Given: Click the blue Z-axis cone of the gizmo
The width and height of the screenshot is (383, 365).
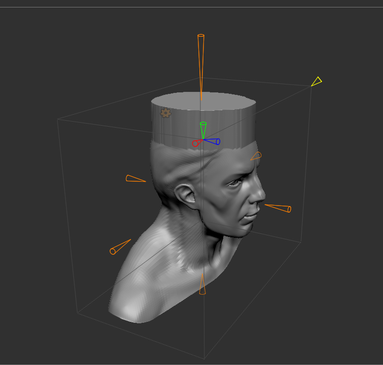Looking at the screenshot, I should point(212,141).
